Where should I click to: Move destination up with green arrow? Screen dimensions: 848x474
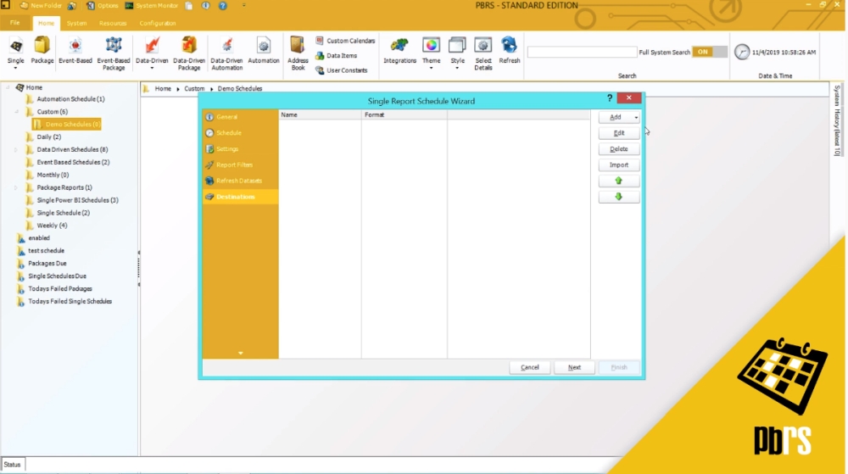[x=619, y=181]
